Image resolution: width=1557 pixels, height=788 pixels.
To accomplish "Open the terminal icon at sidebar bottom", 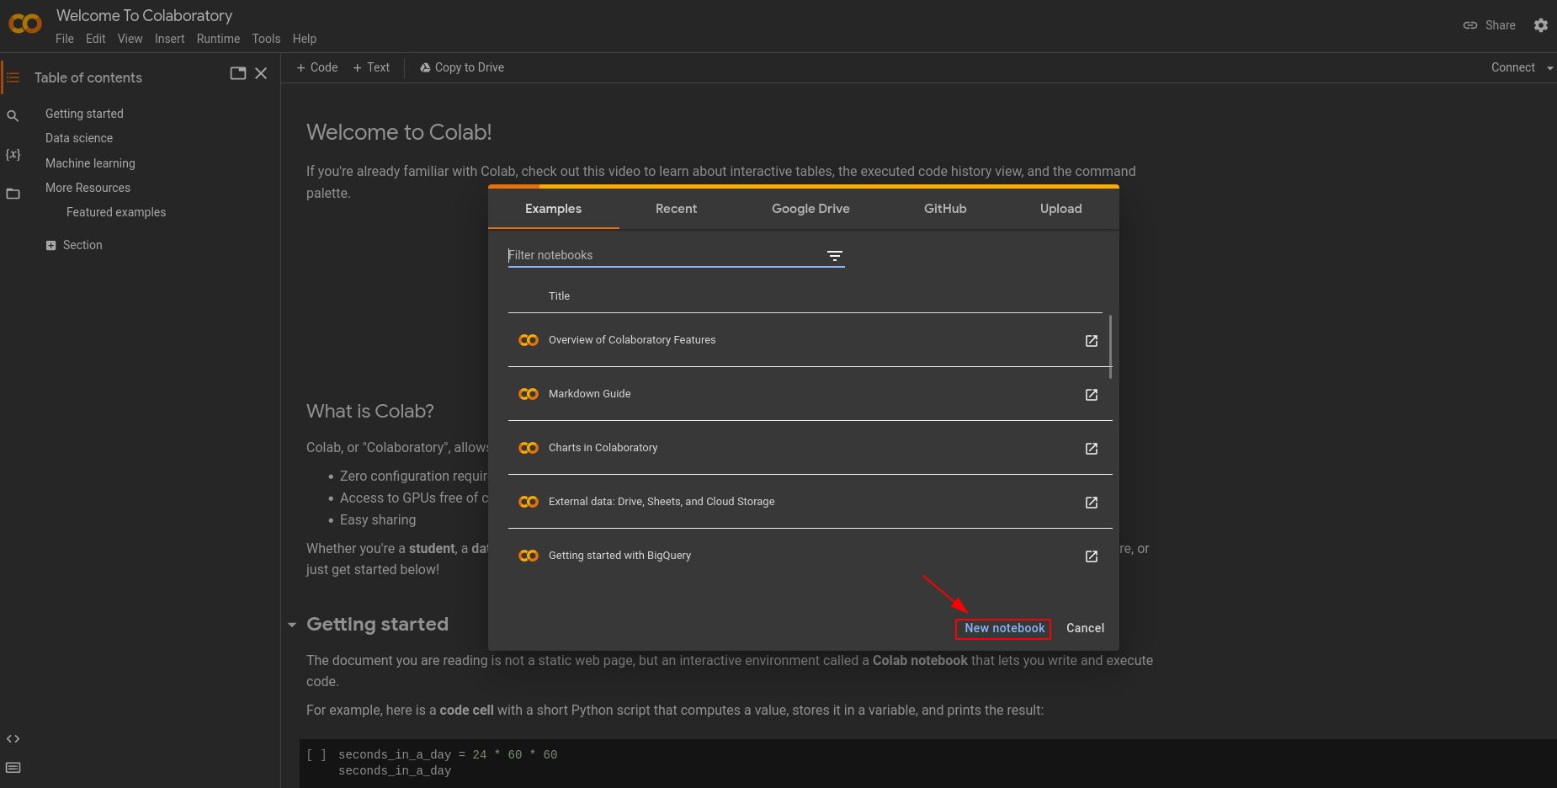I will [x=13, y=768].
